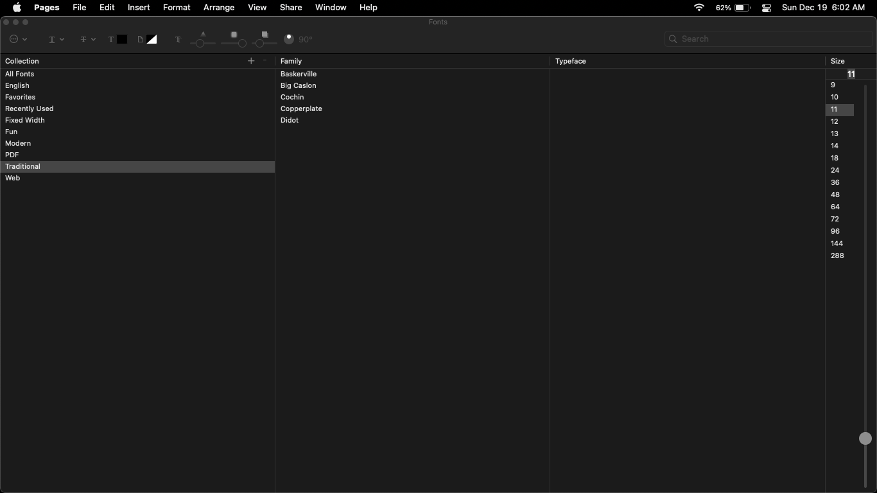Screen dimensions: 877x493
Task: Set font size to 9
Action: pos(840,85)
